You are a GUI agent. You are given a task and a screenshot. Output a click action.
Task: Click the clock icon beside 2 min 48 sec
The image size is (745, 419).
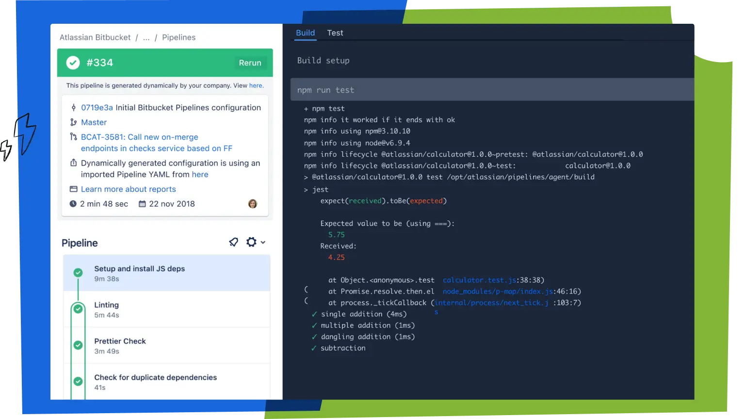[x=73, y=204]
